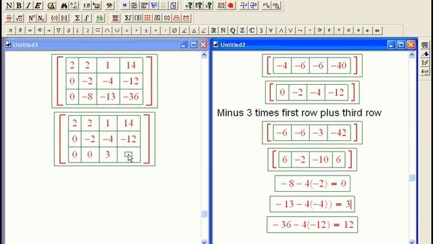Insert there-exists symbol
This screenshot has height=244, width=433.
[x=261, y=30]
